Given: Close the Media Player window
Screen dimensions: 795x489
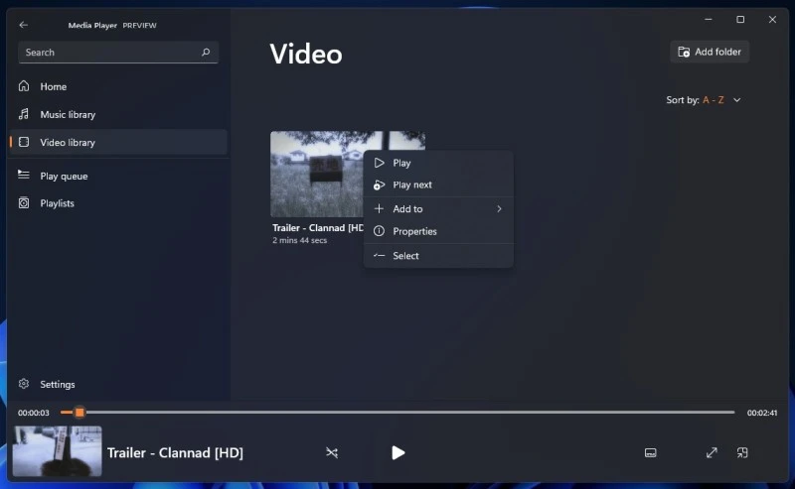Looking at the screenshot, I should pyautogui.click(x=772, y=19).
